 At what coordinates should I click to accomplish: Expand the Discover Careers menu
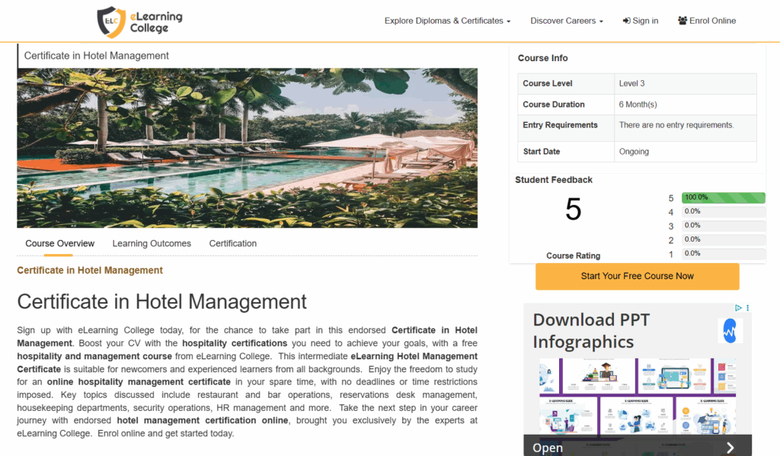[x=567, y=21]
